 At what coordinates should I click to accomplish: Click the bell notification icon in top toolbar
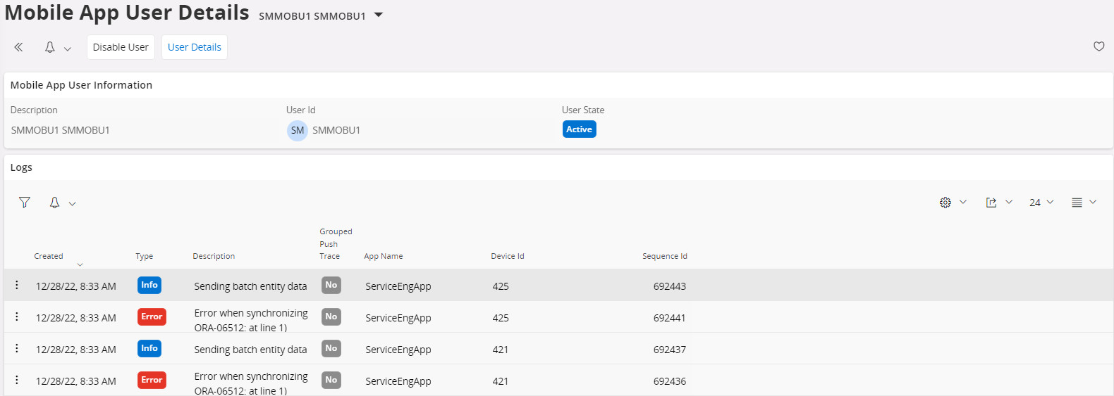pos(50,47)
